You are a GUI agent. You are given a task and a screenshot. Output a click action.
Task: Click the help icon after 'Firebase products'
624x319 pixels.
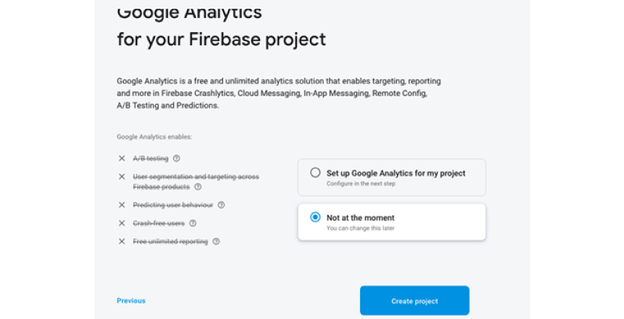pyautogui.click(x=198, y=186)
